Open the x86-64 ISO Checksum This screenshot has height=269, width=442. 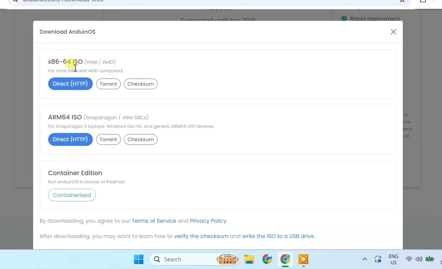141,84
